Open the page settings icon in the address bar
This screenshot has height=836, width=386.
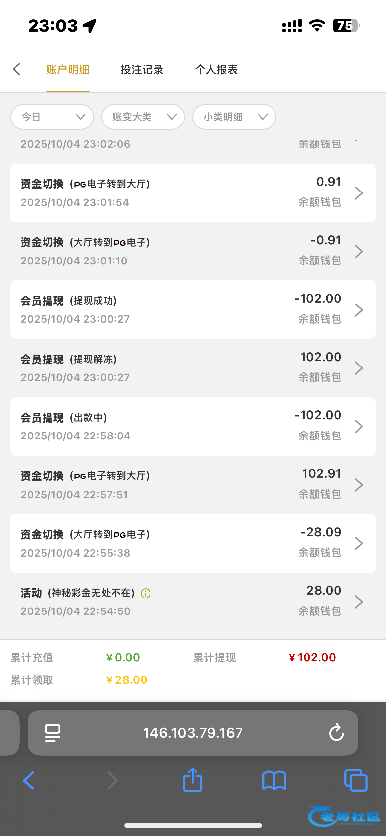point(52,733)
